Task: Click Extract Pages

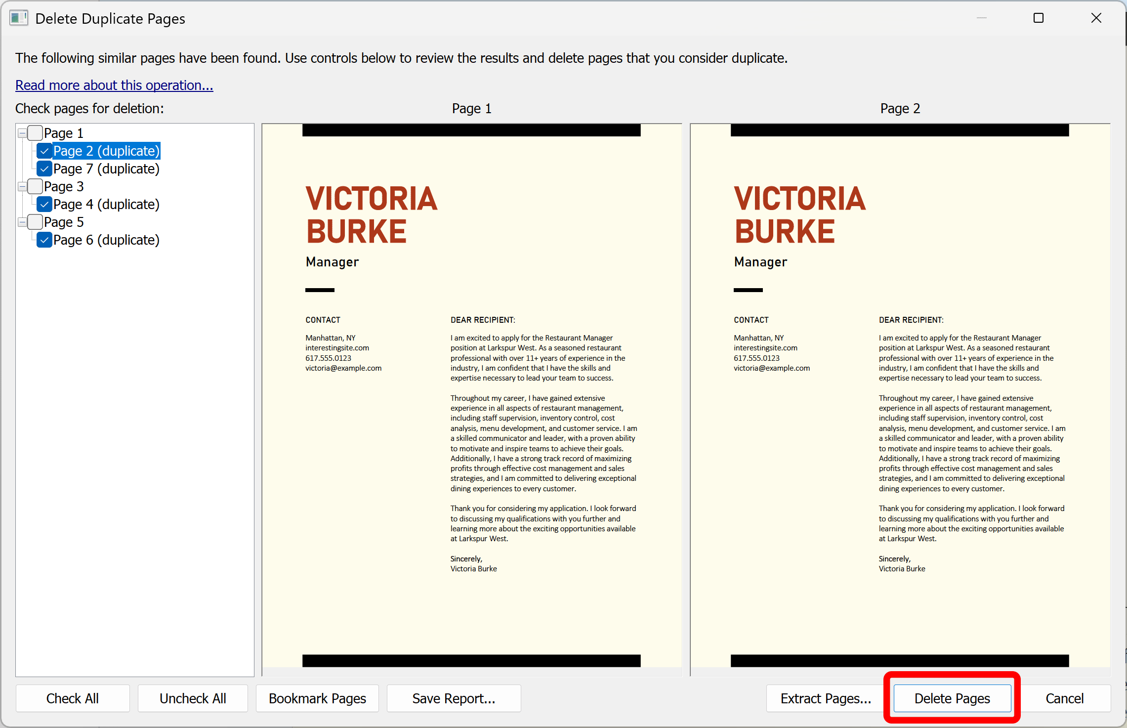Action: [x=826, y=698]
